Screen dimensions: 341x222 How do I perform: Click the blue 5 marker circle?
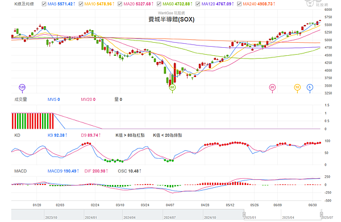click(x=310, y=87)
